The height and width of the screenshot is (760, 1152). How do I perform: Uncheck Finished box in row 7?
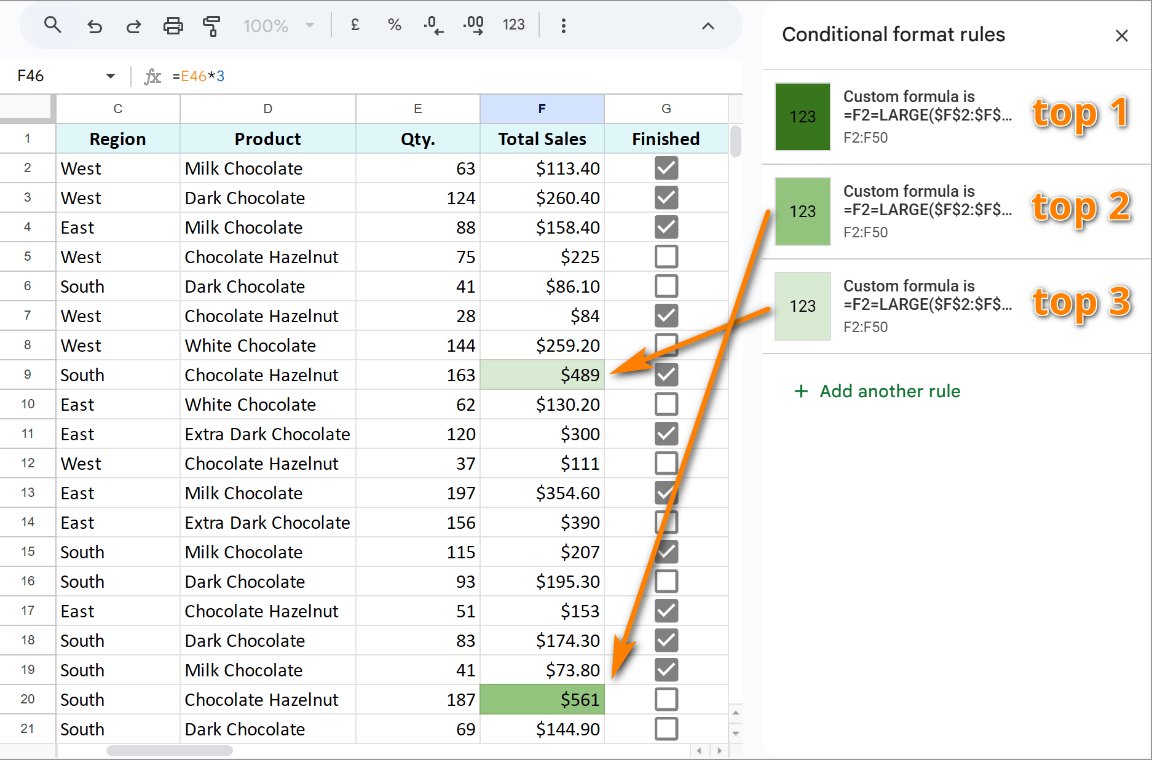pos(666,315)
